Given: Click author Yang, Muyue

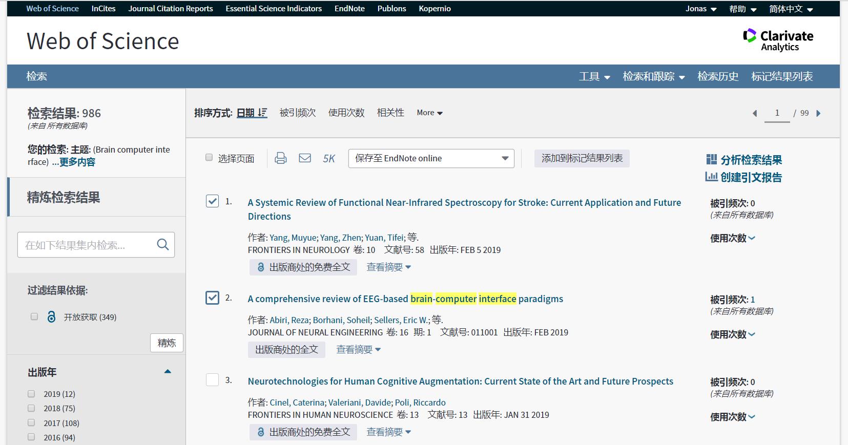Looking at the screenshot, I should point(293,238).
